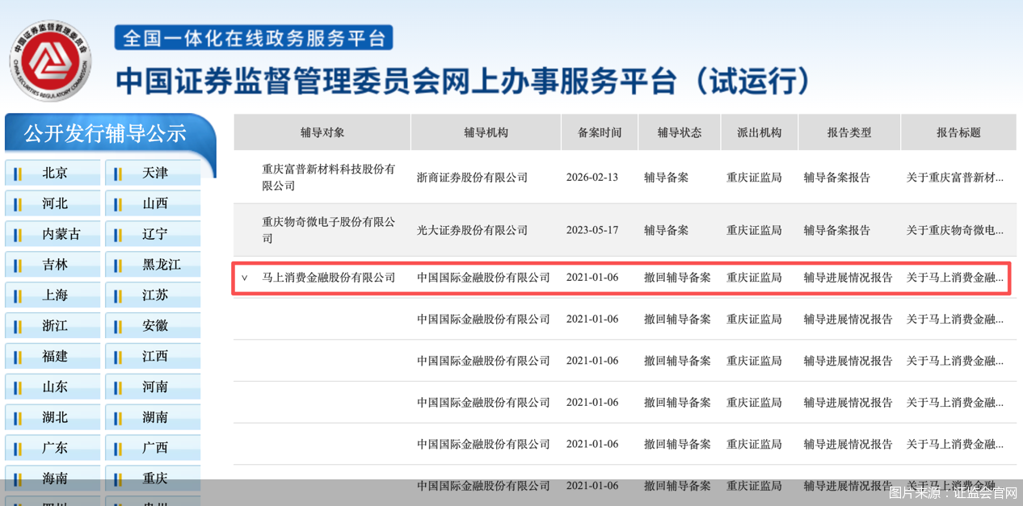Filter by the 上海 region
The image size is (1023, 506).
[53, 295]
